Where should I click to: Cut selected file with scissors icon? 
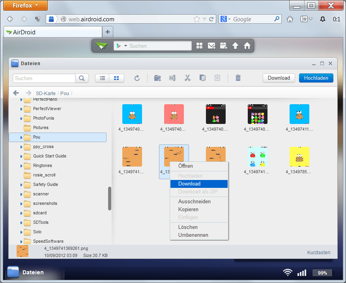click(x=187, y=78)
